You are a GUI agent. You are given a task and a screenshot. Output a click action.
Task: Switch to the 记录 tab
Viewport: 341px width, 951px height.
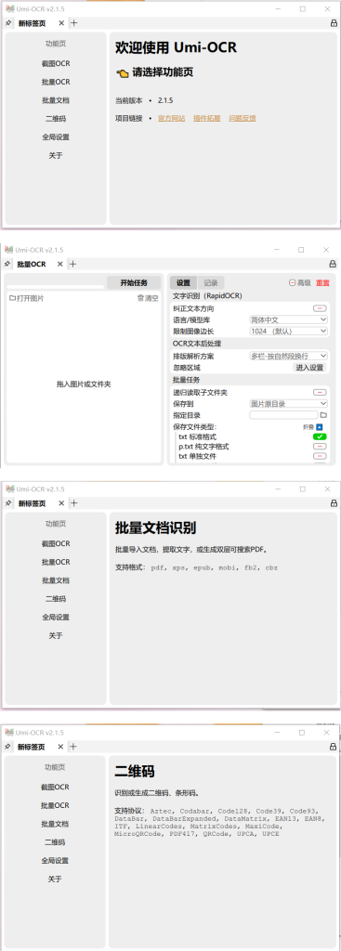(211, 282)
